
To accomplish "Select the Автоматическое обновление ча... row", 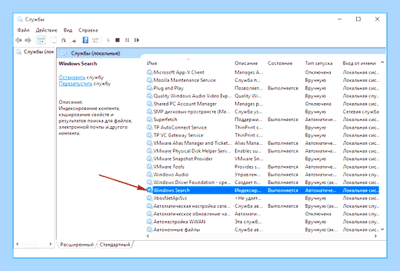I will click(x=263, y=214).
